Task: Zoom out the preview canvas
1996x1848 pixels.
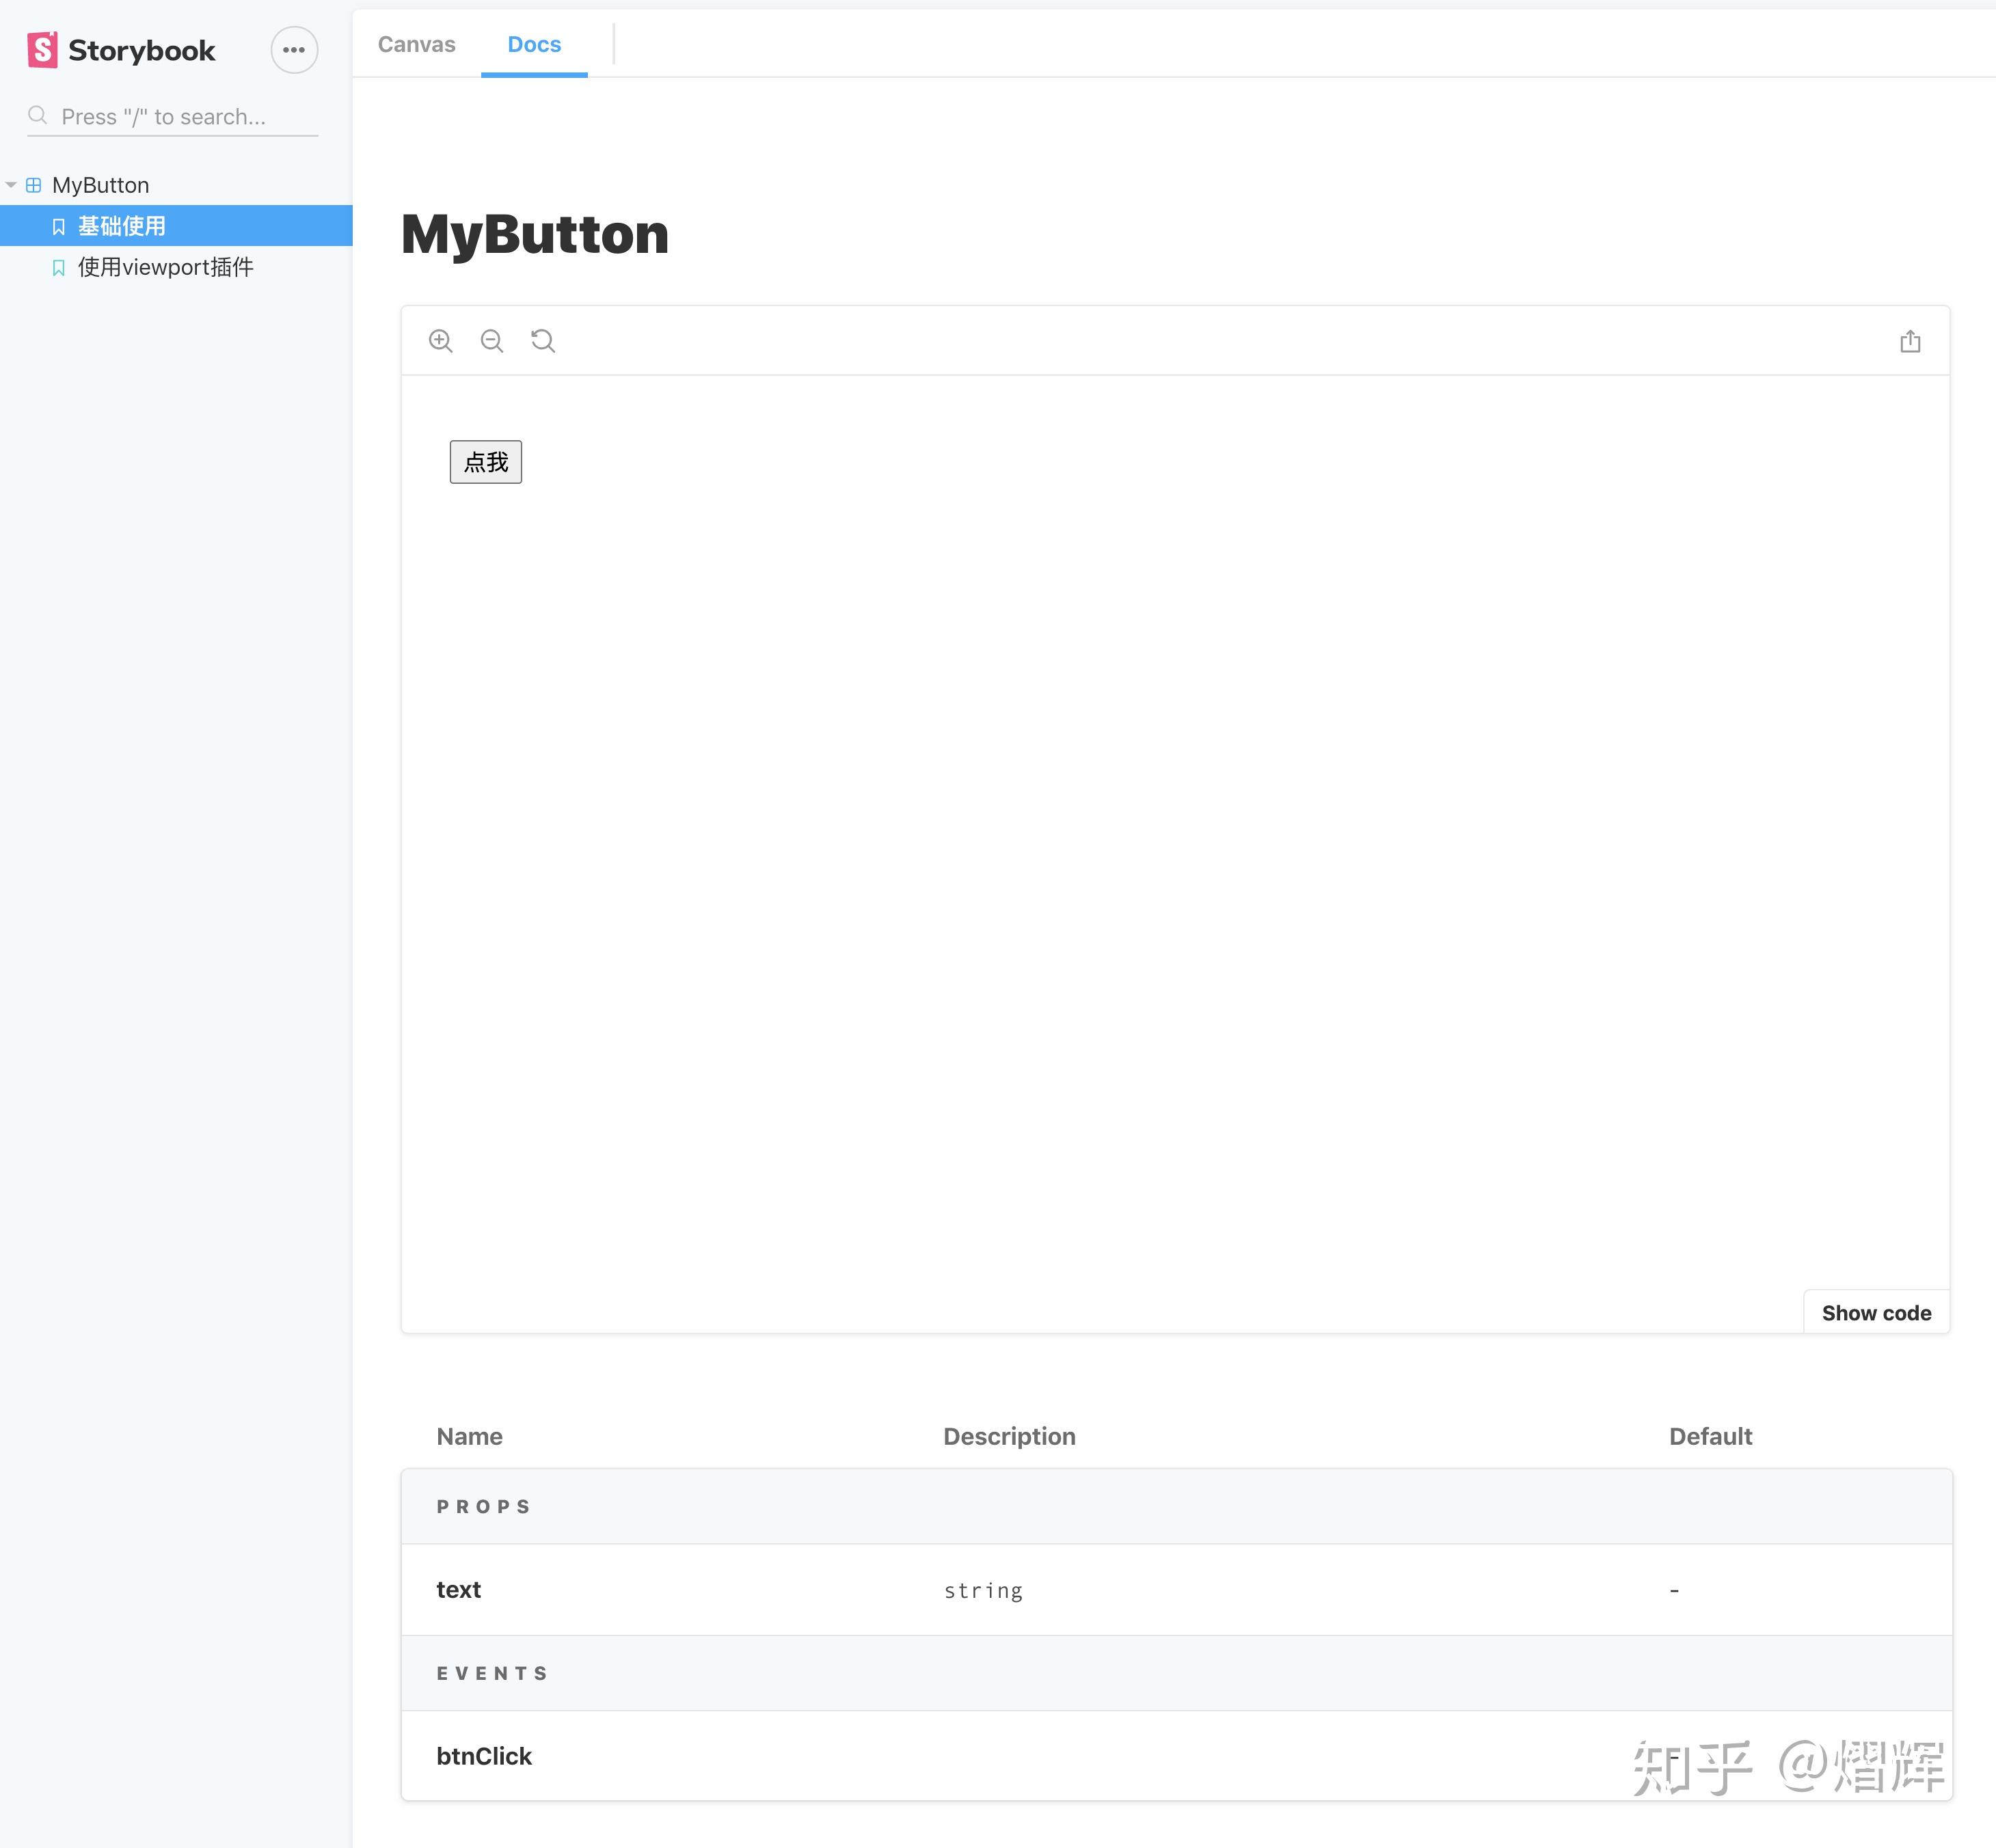Action: 492,340
